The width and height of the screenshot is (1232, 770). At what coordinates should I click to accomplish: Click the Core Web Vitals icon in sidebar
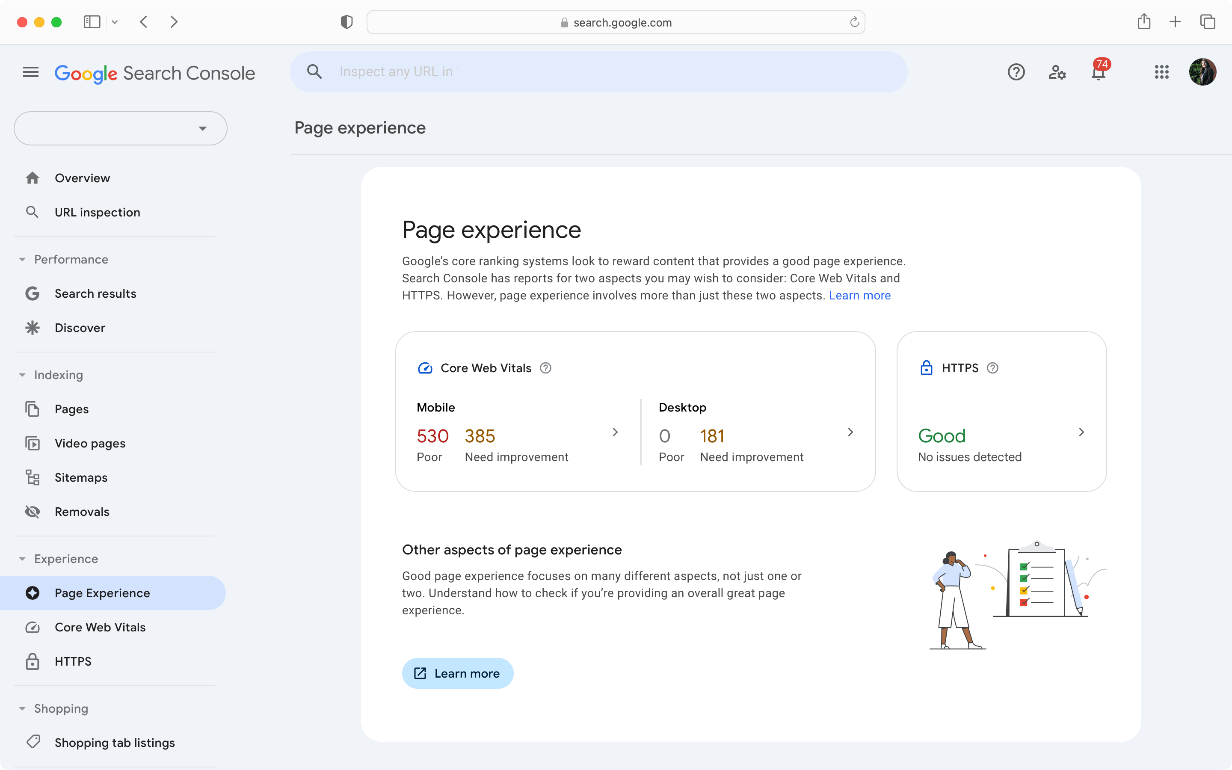tap(33, 626)
